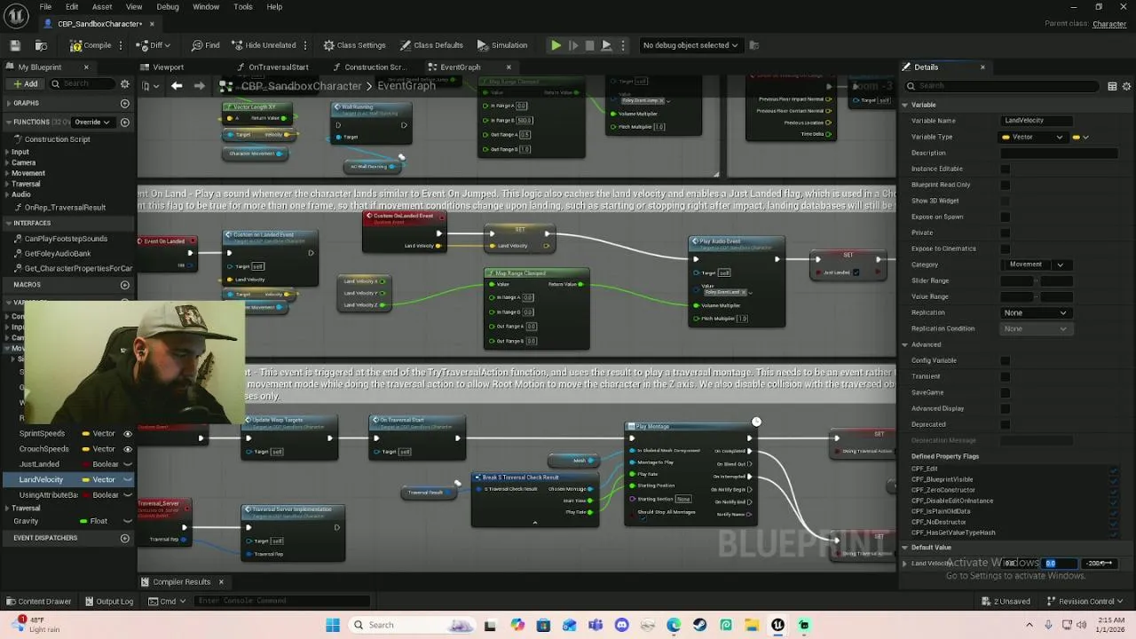Viewport: 1136px width, 639px height.
Task: Open the Debug menu
Action: [x=168, y=7]
